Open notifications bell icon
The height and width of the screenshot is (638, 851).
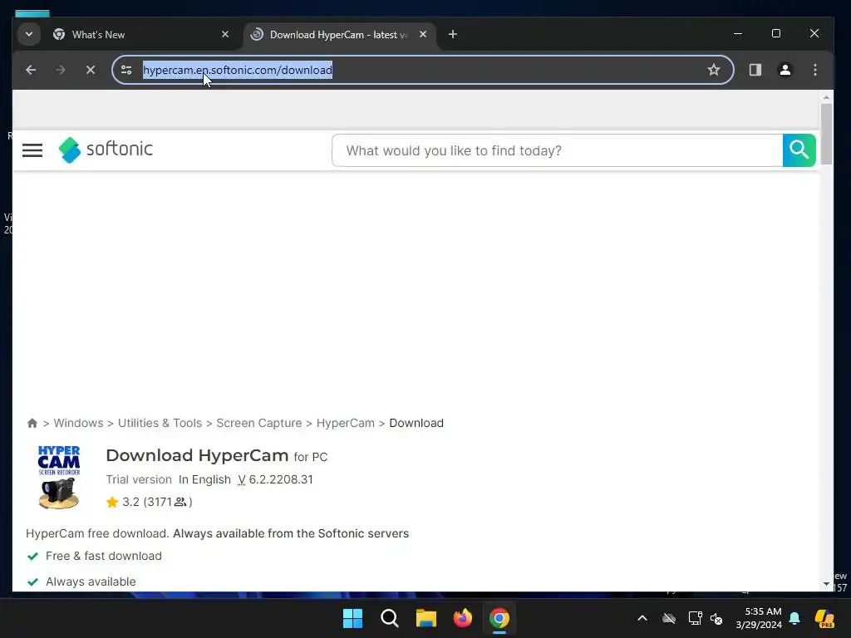[794, 618]
